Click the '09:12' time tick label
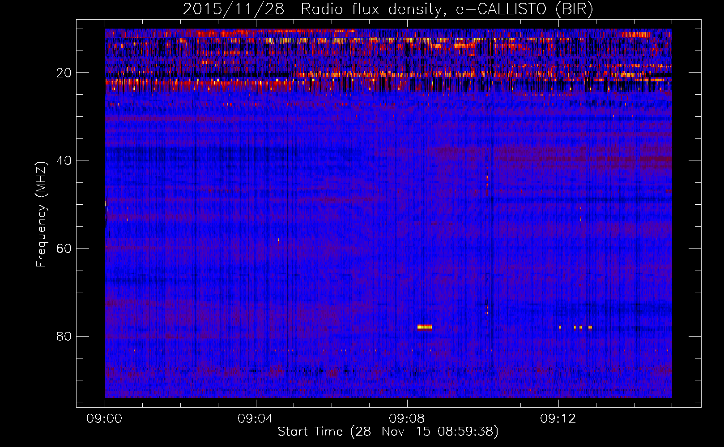Image resolution: width=724 pixels, height=447 pixels. (x=558, y=419)
